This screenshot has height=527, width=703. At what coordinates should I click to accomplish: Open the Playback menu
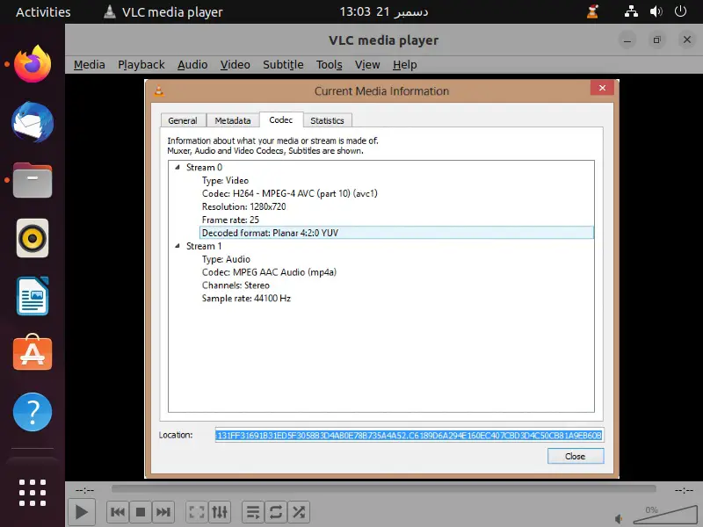(141, 65)
